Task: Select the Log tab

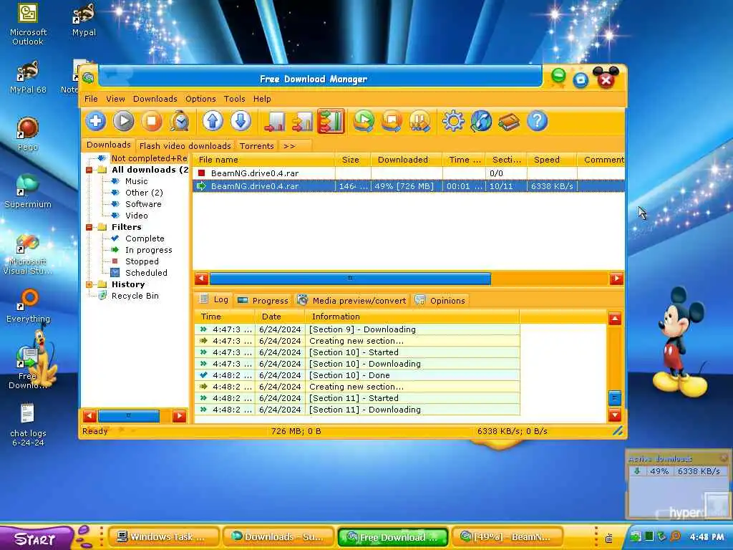Action: pyautogui.click(x=213, y=299)
